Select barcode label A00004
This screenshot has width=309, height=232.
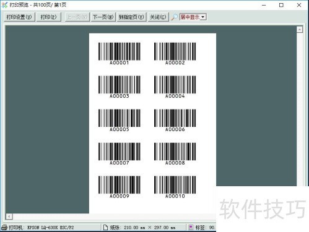tap(175, 87)
